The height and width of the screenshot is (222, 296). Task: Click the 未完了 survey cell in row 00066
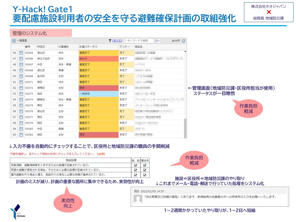point(126,59)
